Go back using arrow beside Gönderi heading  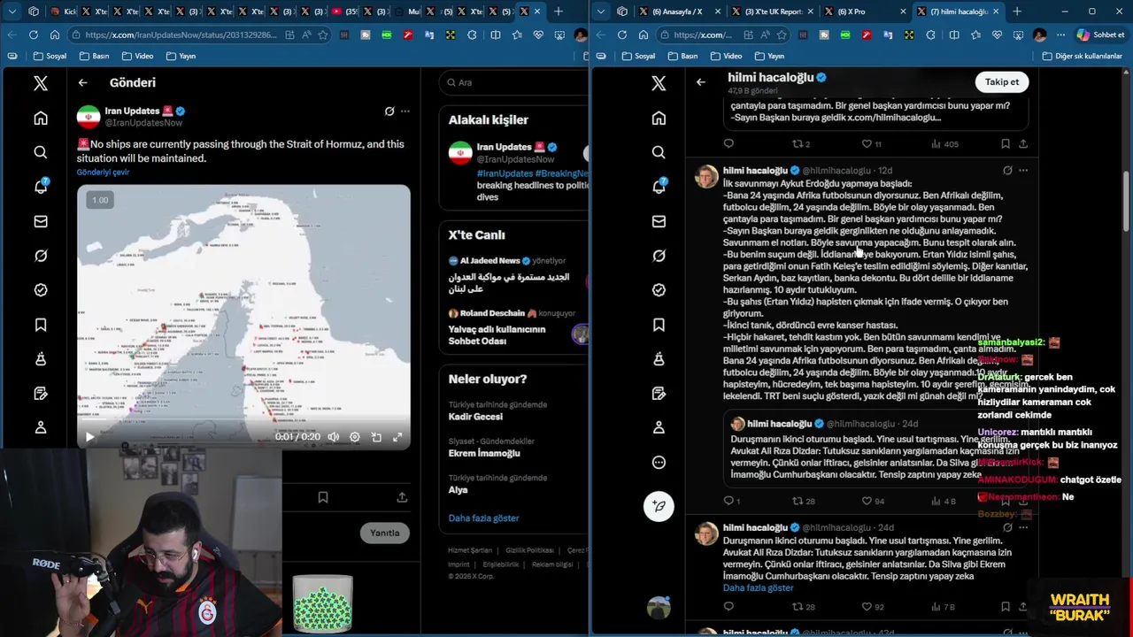[82, 82]
